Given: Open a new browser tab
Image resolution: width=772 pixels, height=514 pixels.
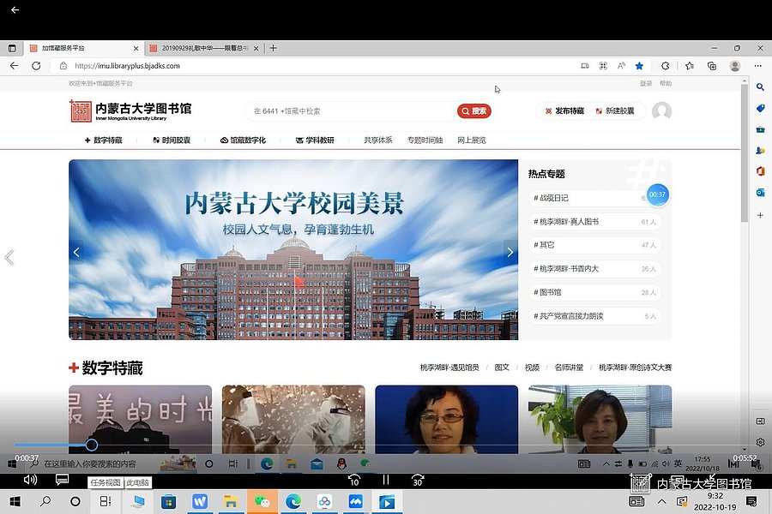Looking at the screenshot, I should pos(274,48).
